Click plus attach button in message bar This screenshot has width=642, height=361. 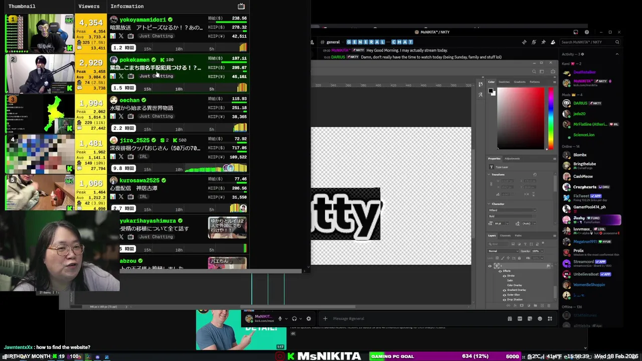(x=325, y=318)
